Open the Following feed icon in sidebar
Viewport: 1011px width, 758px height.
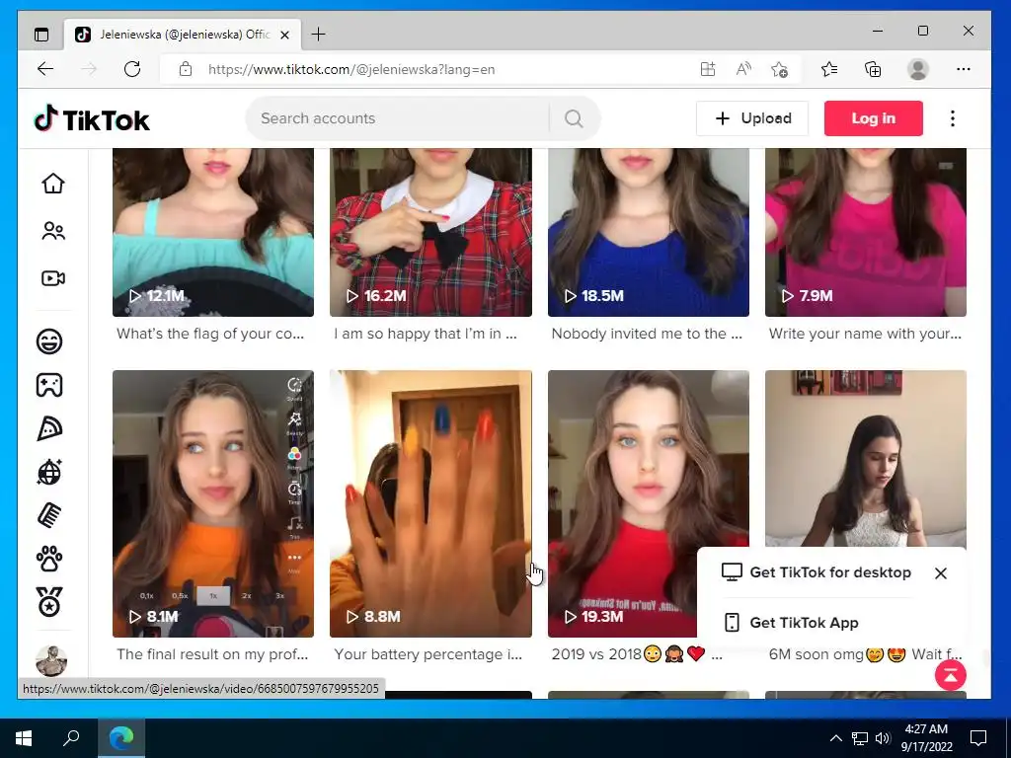(x=53, y=231)
